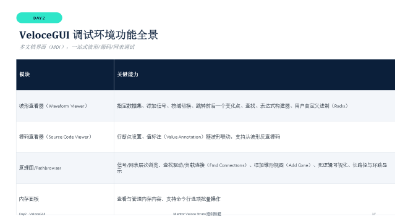
Task: Select the 原理图/Pathbrowser cell
Action: 65,168
